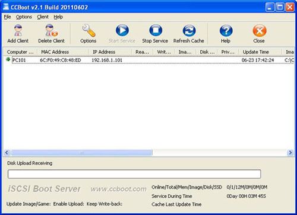Image resolution: width=297 pixels, height=215 pixels.
Task: Click the Enable Upload status label
Action: point(69,204)
